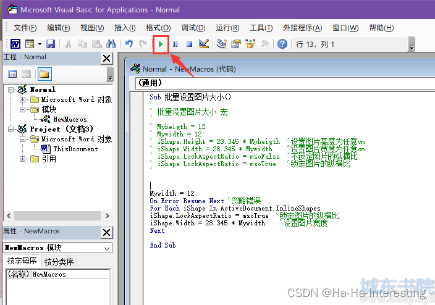Select the 引用 folder item

[49, 159]
